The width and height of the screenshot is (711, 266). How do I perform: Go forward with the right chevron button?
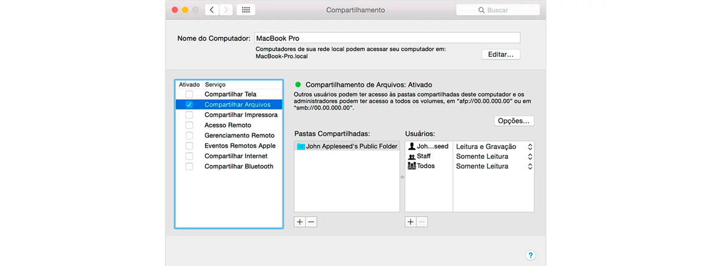point(226,9)
